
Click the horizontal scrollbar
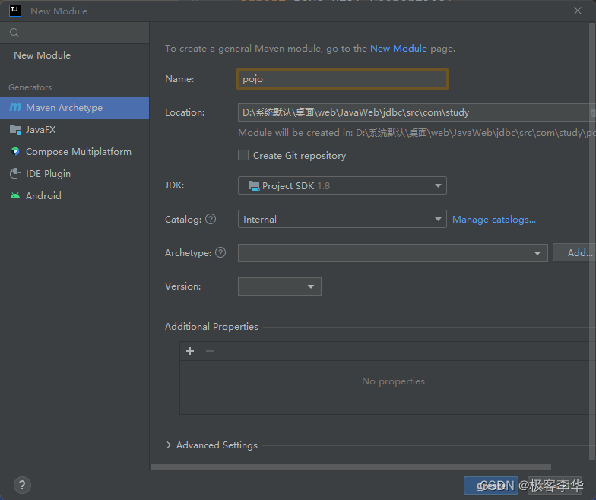(x=350, y=467)
